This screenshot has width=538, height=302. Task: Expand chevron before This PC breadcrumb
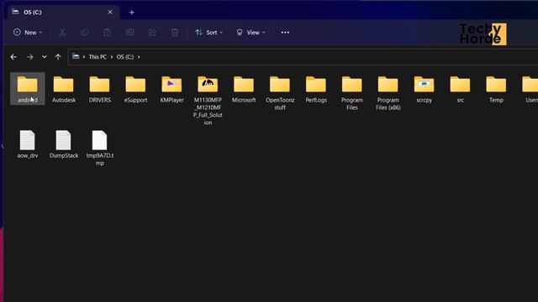(84, 57)
